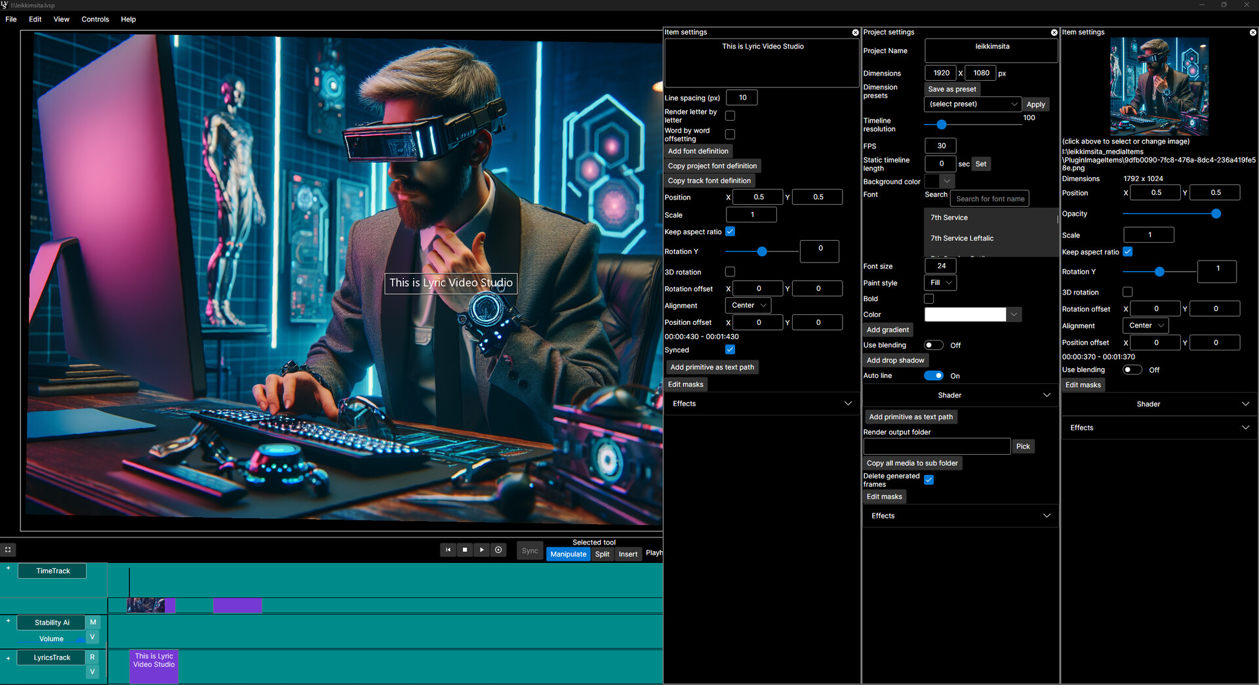Open the select preset dimensions dropdown
This screenshot has height=685, width=1259.
pos(972,104)
